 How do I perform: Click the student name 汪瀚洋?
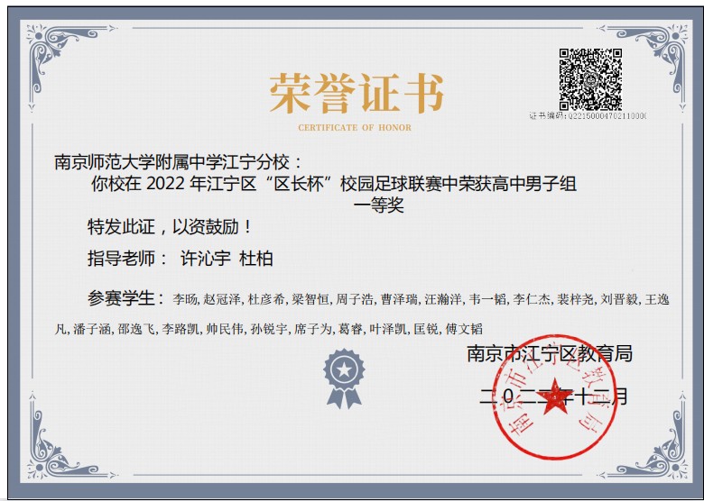coord(442,299)
